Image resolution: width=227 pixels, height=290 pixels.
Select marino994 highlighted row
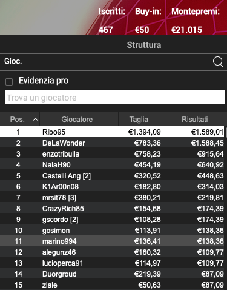click(x=112, y=241)
